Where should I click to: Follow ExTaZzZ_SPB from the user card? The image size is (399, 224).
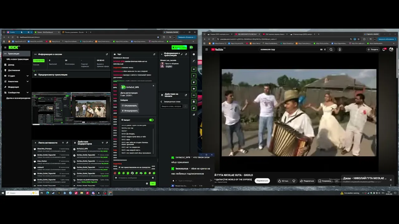coord(129,106)
